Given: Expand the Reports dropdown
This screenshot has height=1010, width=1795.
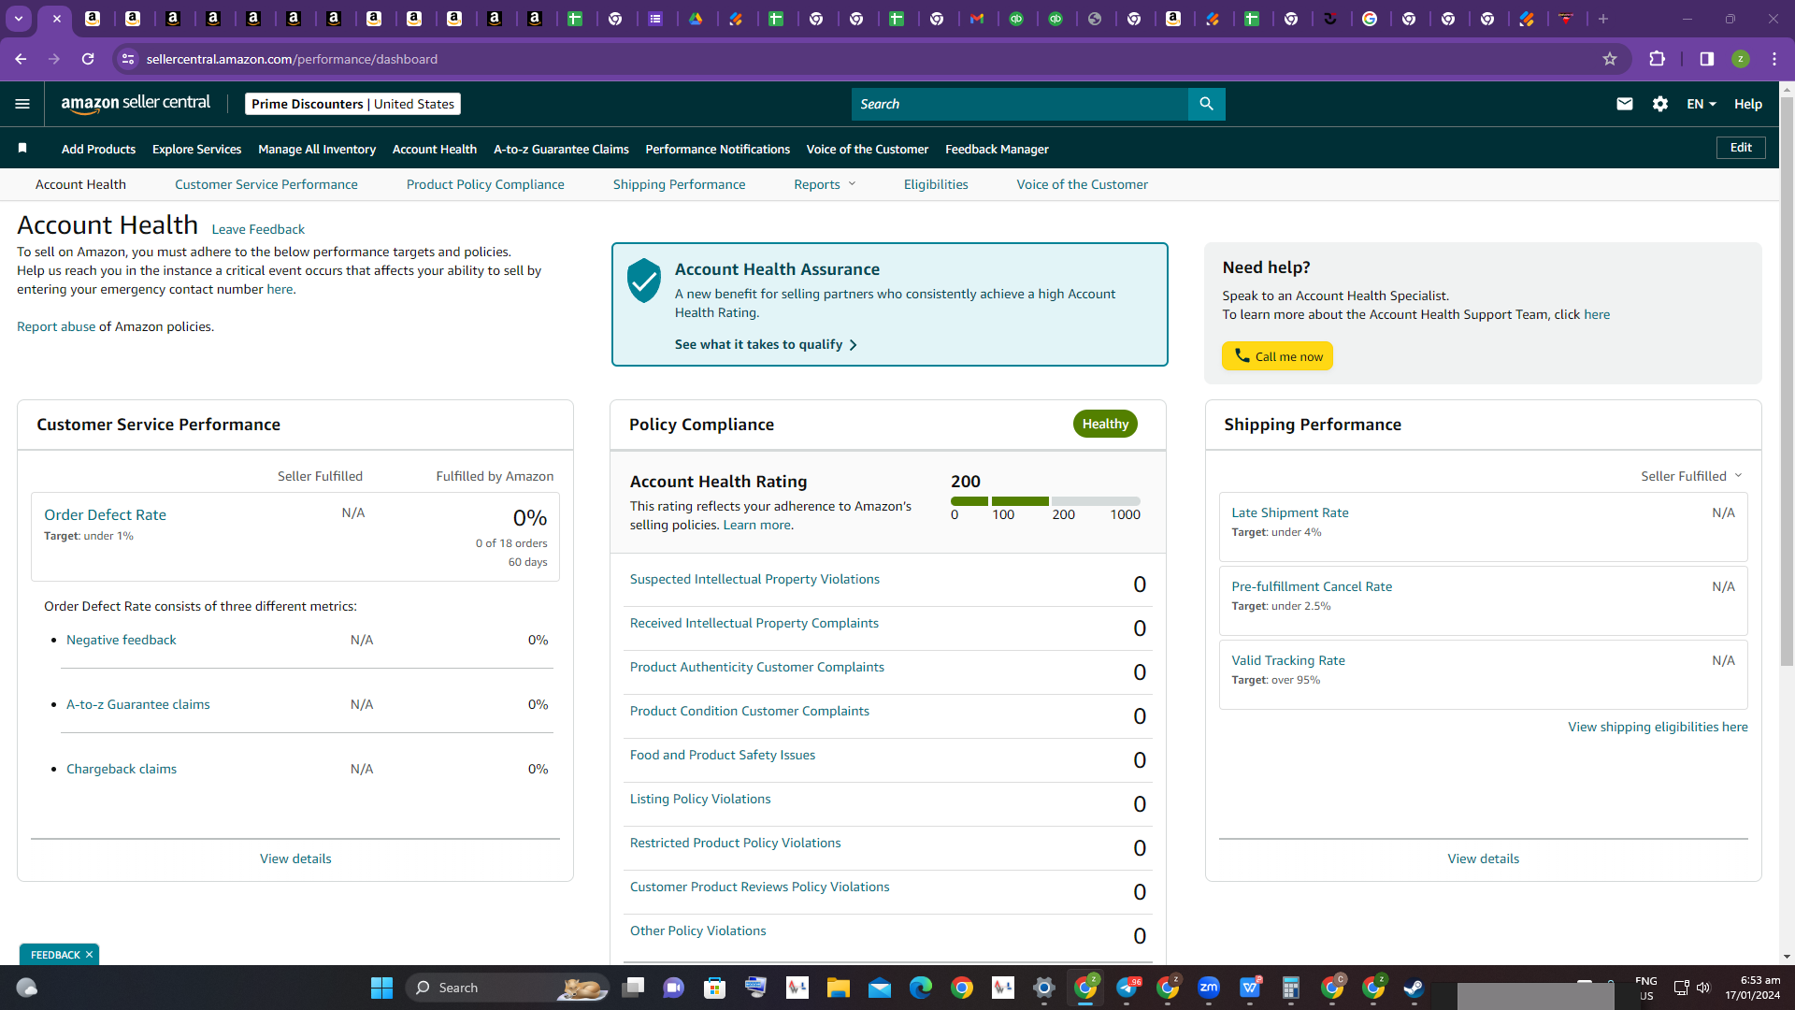Looking at the screenshot, I should click(825, 184).
